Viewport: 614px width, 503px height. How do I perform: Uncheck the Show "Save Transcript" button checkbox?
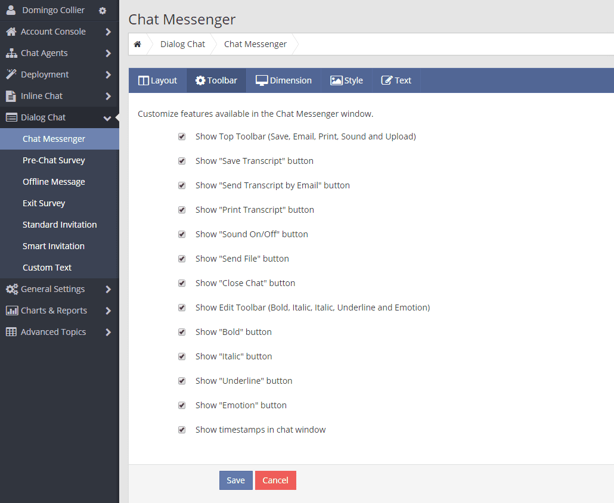click(x=182, y=161)
